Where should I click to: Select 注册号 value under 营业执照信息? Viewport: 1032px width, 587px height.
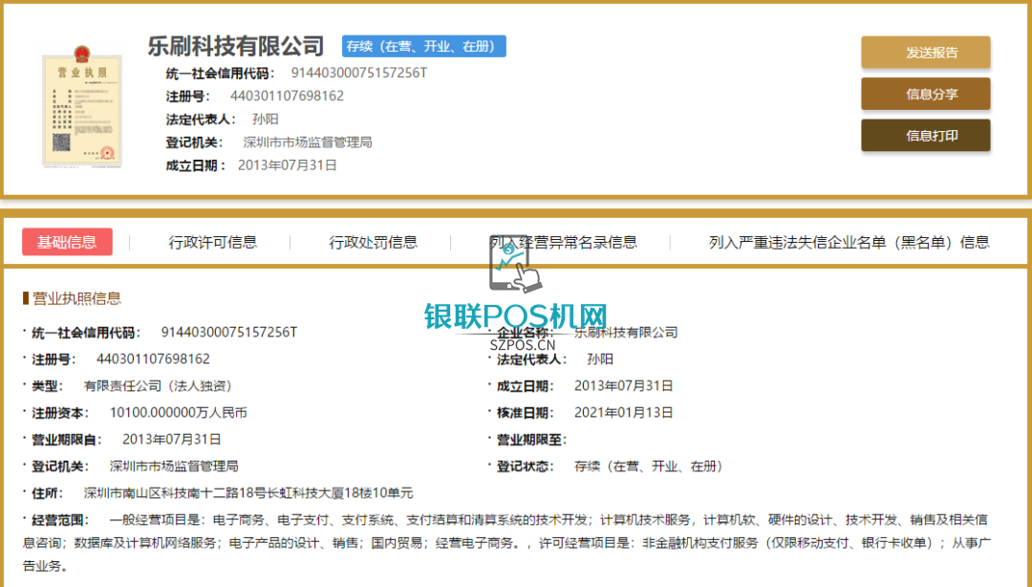[153, 359]
